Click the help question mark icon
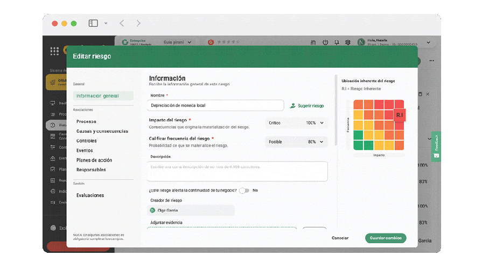Screen dimensions: 482x270 click(x=325, y=42)
